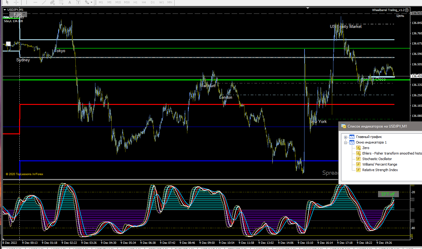Toggle the EFT-off button
Viewport: 422px width, 249px height.
tap(388, 194)
